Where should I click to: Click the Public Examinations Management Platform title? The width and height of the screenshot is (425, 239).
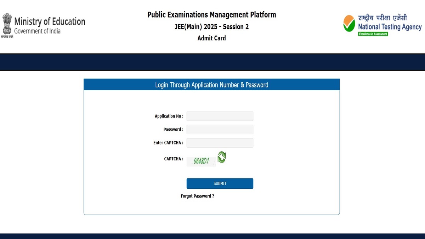pyautogui.click(x=211, y=15)
